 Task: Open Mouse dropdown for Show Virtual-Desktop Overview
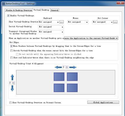[78, 22]
